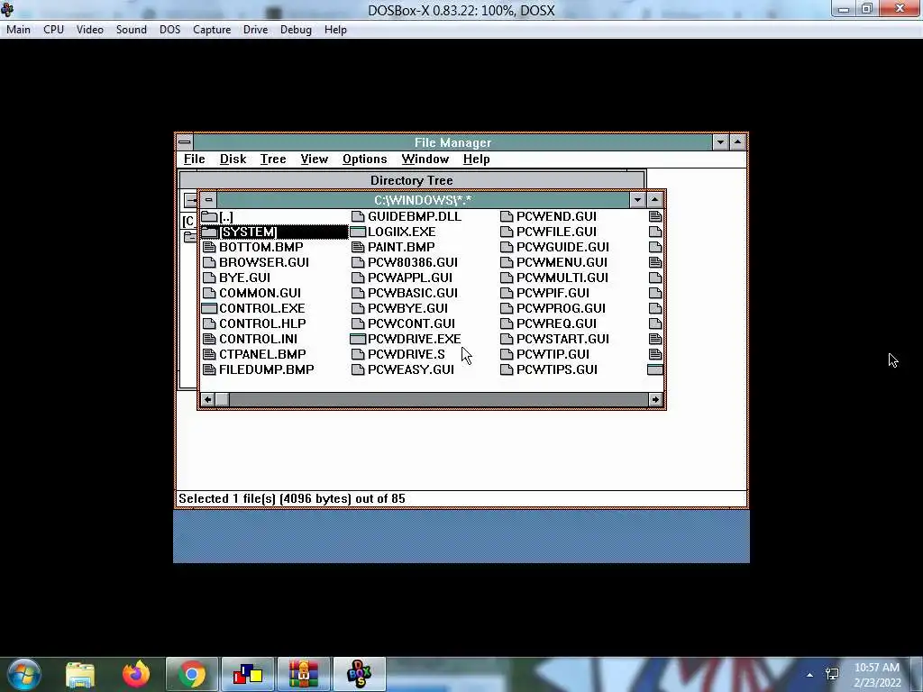
Task: Open the Windows Start button
Action: pyautogui.click(x=23, y=674)
